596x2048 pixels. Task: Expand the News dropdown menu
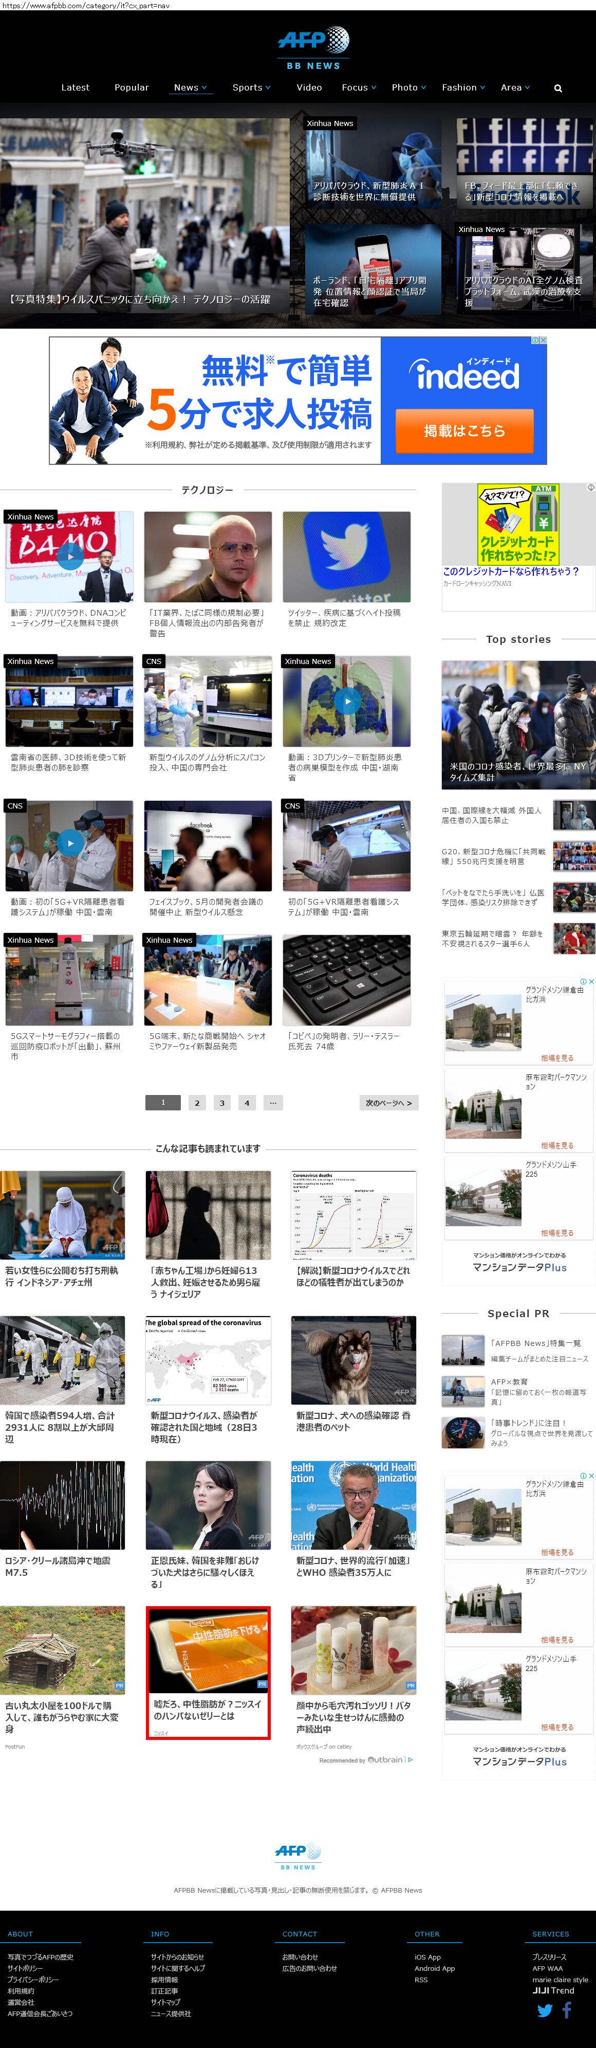190,88
